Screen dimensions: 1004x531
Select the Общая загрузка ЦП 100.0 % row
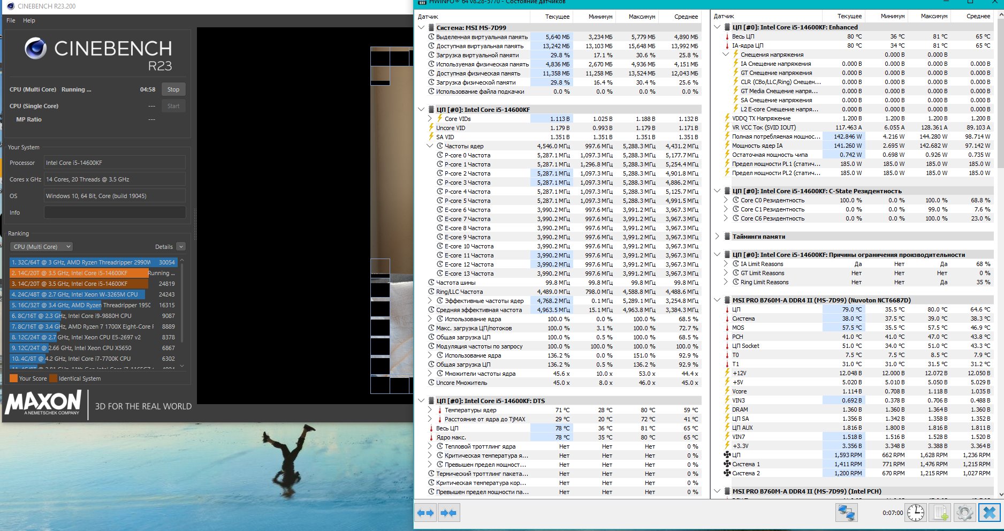coord(558,337)
